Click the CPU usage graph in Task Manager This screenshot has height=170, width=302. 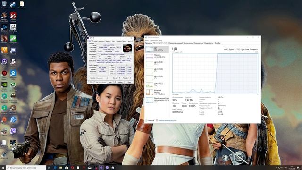[x=215, y=73]
